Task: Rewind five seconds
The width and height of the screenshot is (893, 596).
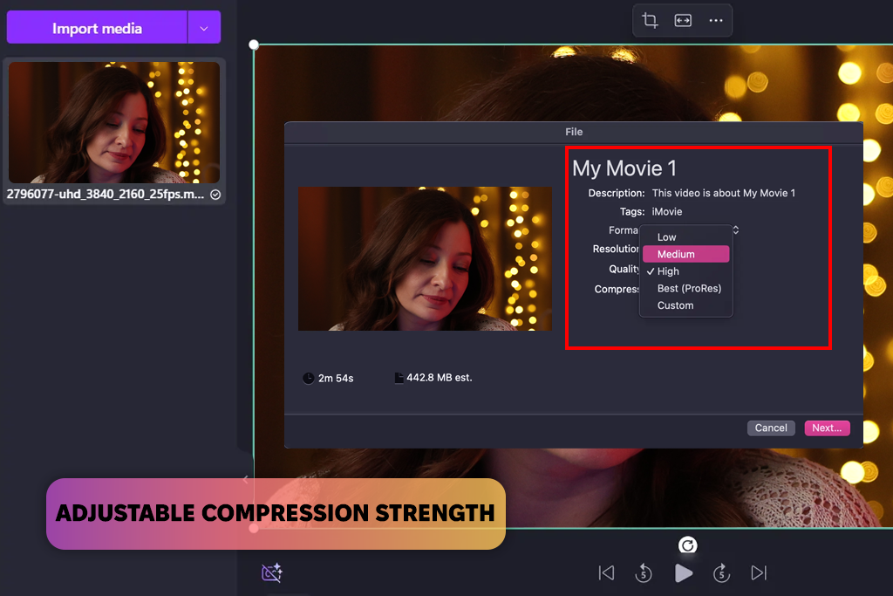Action: tap(644, 572)
